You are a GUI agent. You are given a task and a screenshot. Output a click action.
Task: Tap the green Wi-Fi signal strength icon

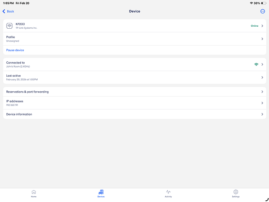[256, 64]
